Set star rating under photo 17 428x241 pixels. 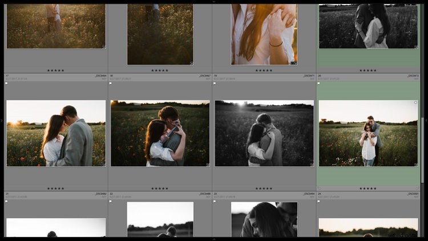click(x=56, y=188)
